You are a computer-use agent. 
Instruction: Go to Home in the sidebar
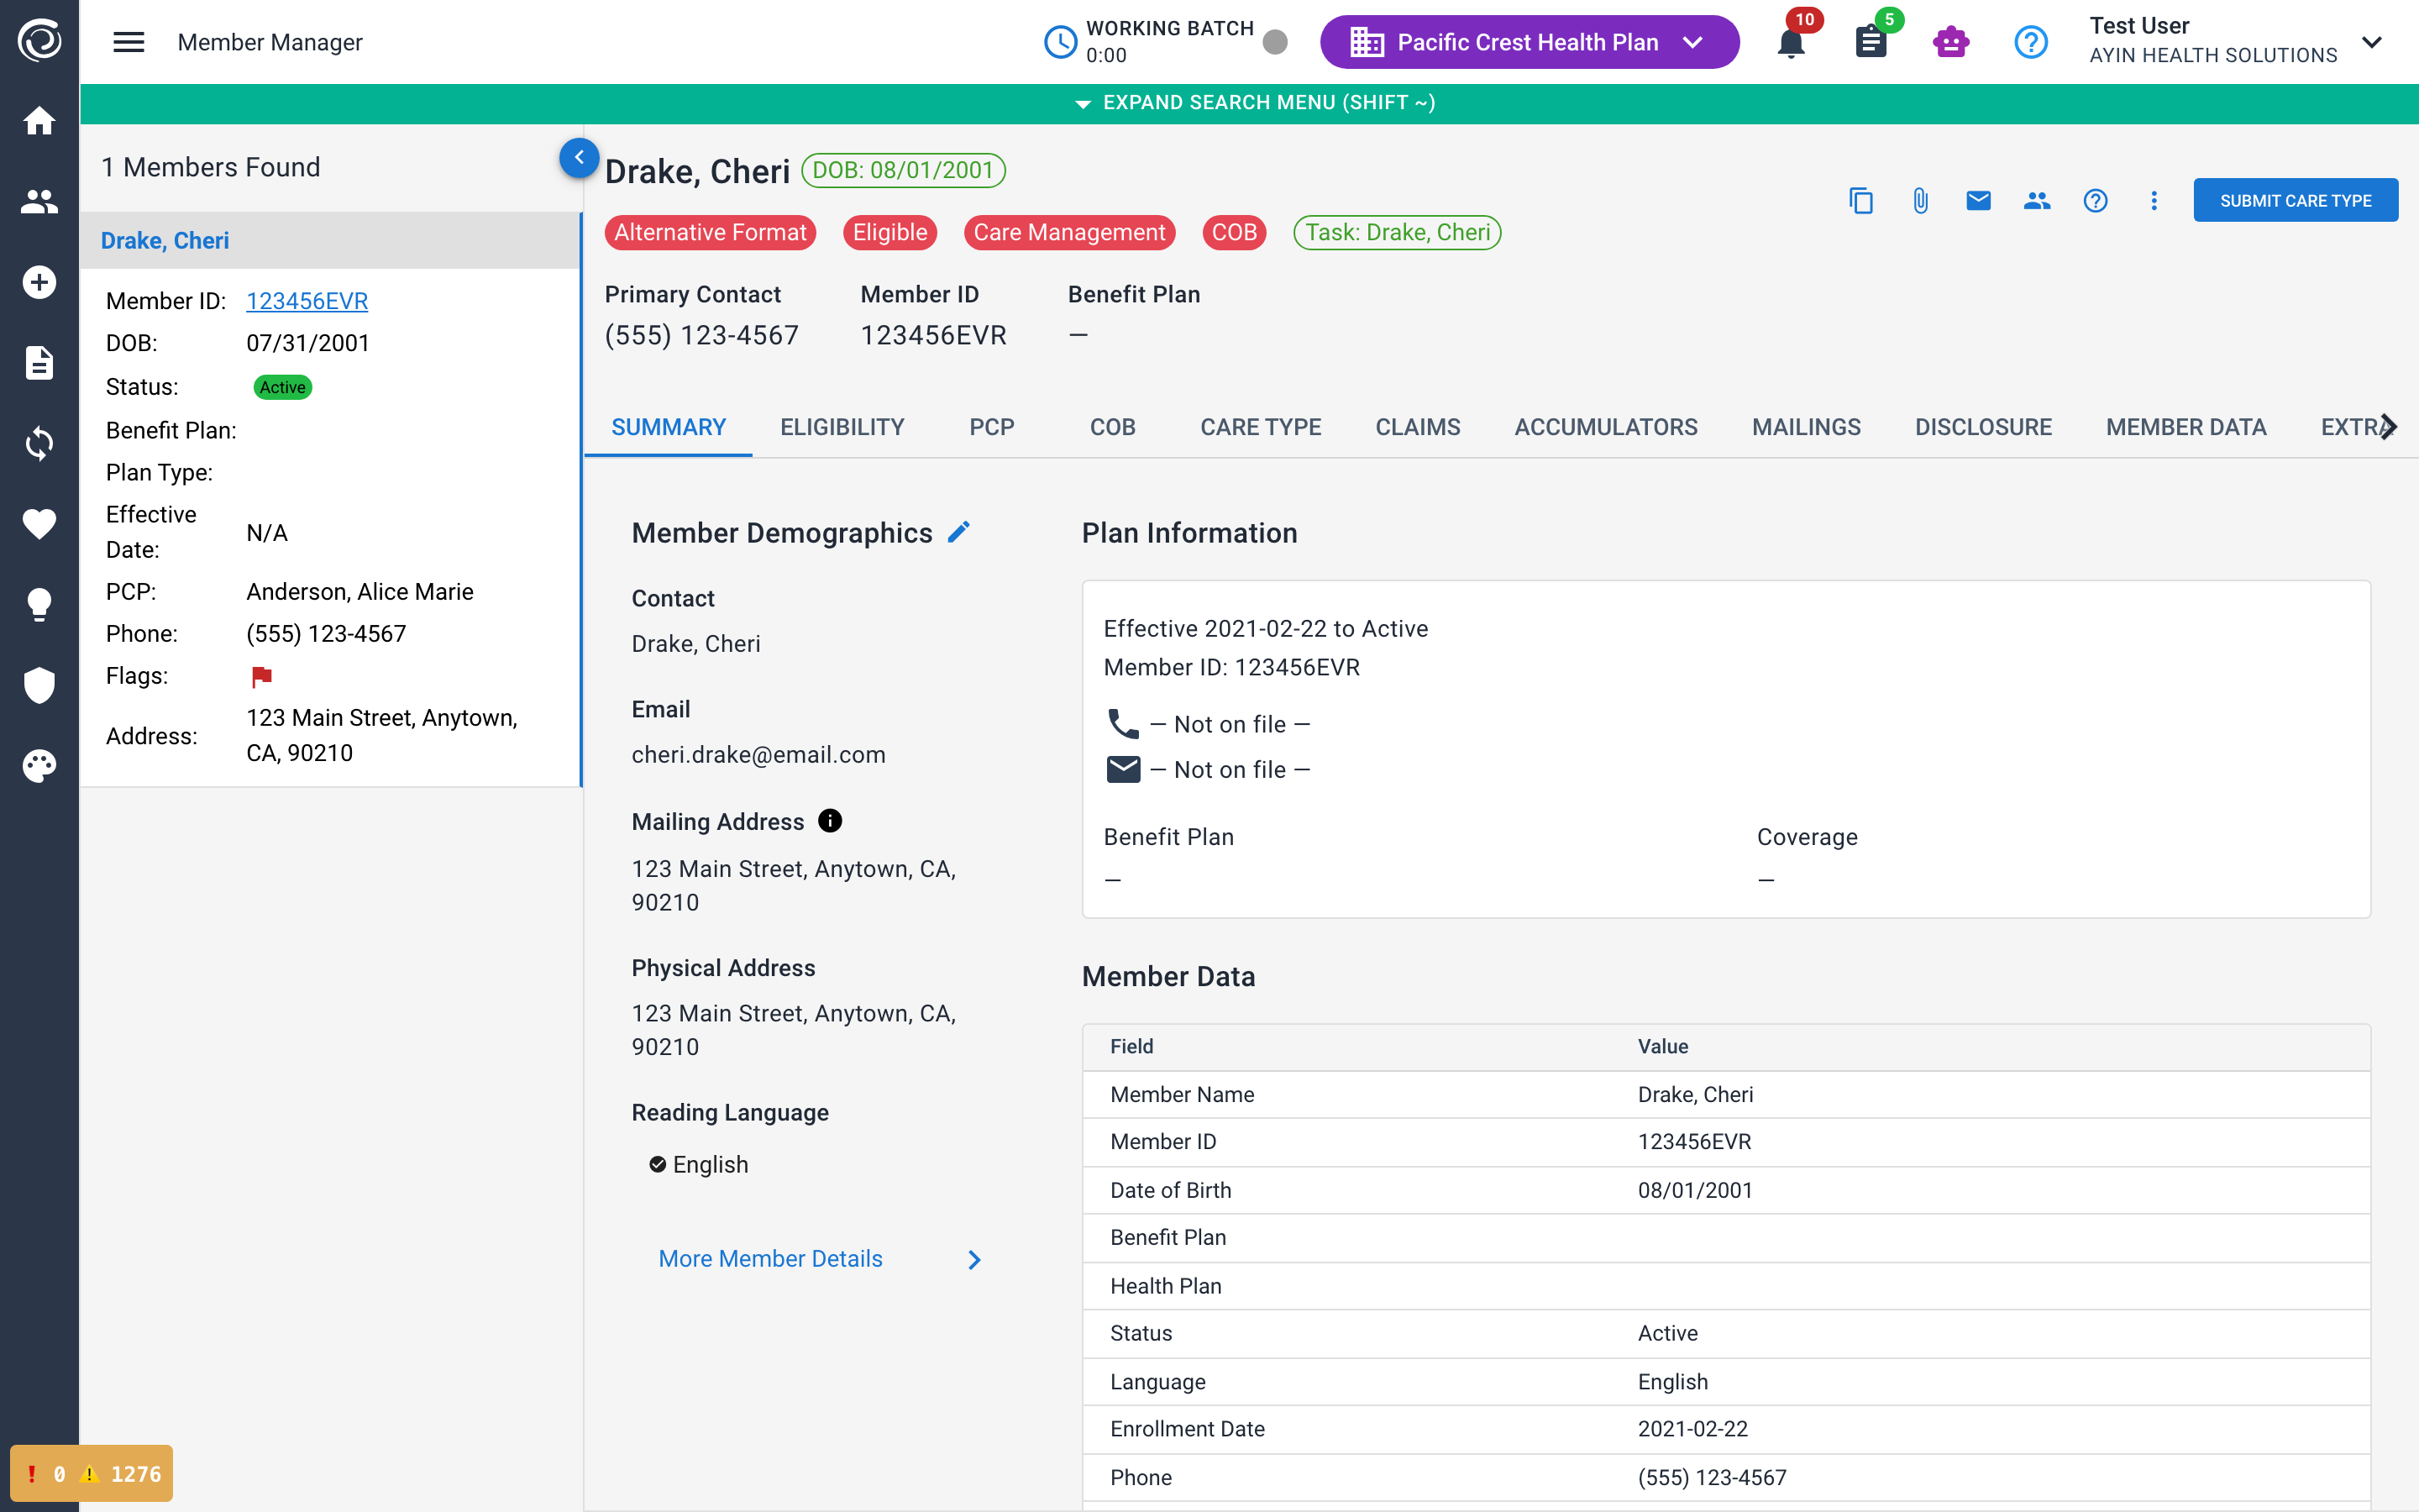(x=39, y=121)
